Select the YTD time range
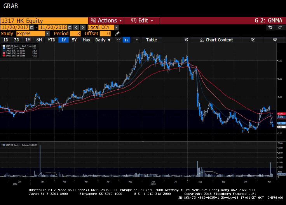Image resolution: width=286 pixels, height=205 pixels. coord(51,40)
